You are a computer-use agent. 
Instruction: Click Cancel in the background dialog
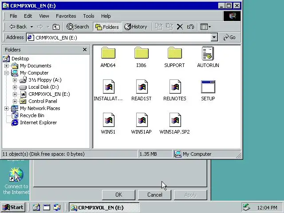pos(154,195)
